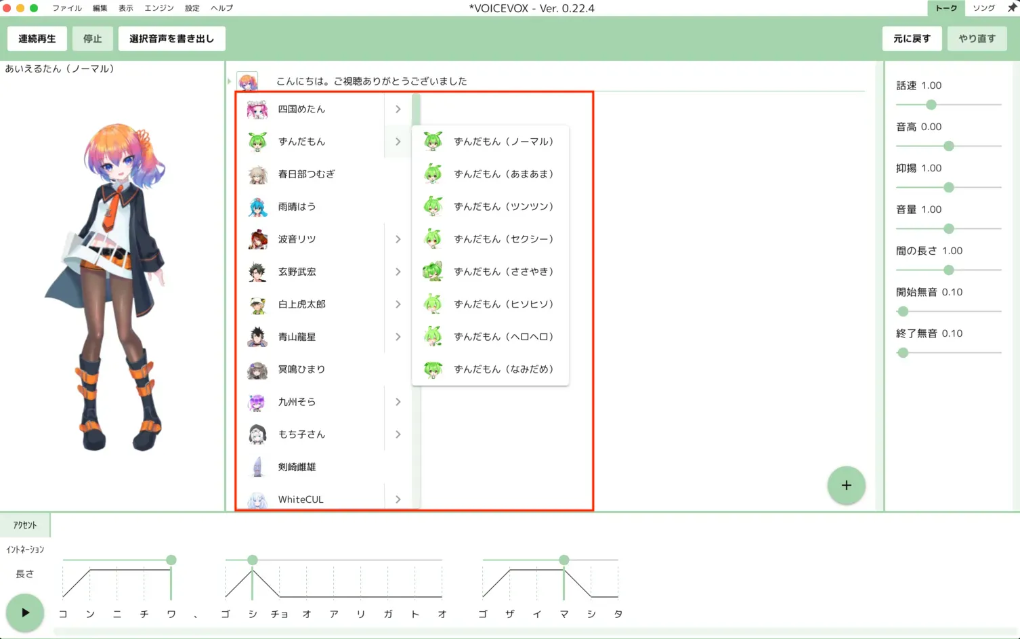
Task: Click 九州そら avatar icon
Action: [257, 402]
